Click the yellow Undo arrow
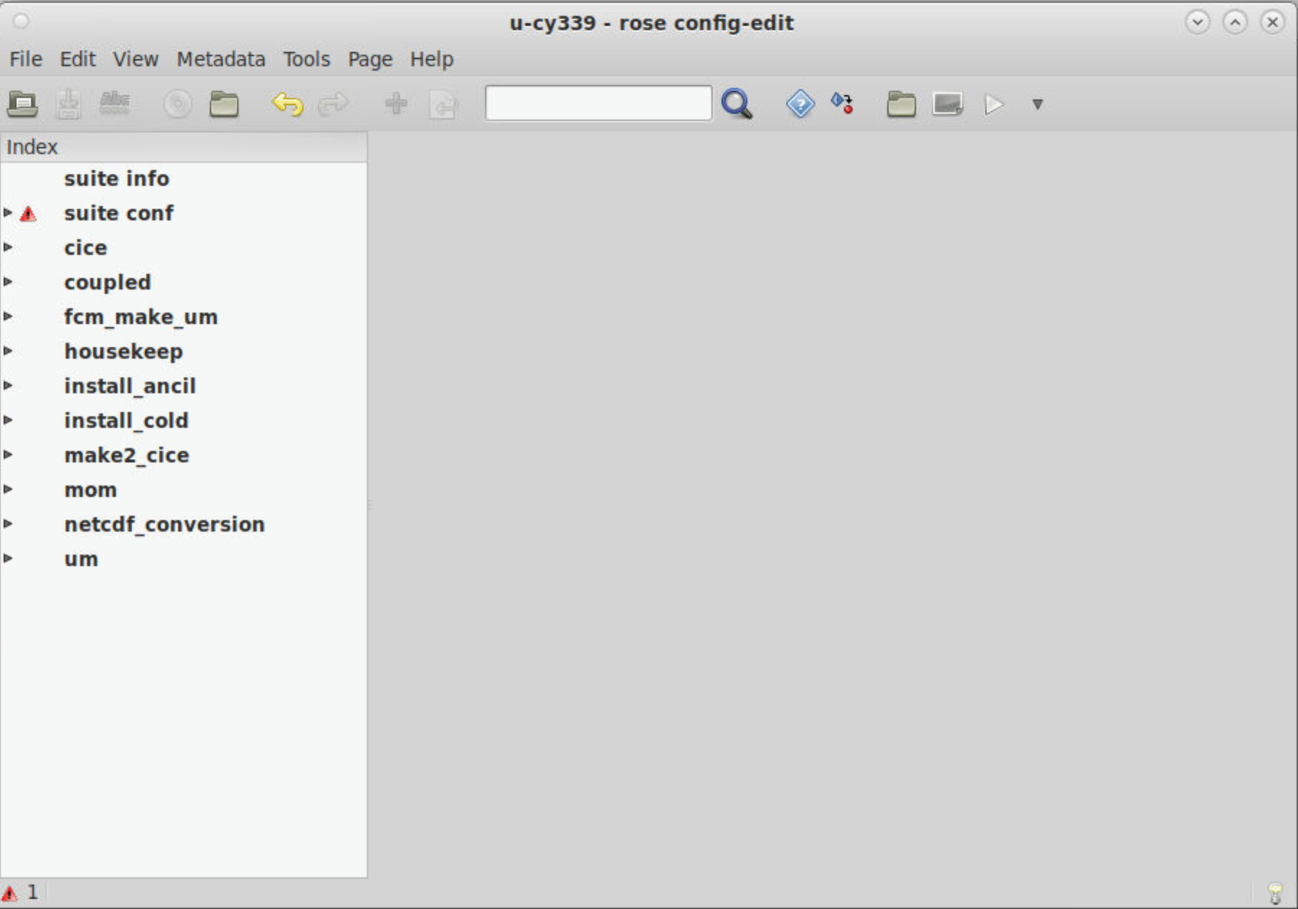Image resolution: width=1298 pixels, height=909 pixels. tap(287, 104)
